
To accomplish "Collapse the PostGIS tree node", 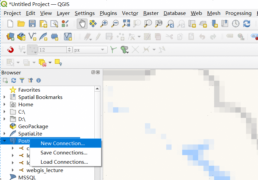I will pyautogui.click(x=4, y=141).
